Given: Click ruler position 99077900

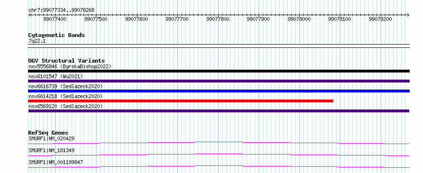Looking at the screenshot, I should pyautogui.click(x=259, y=19).
